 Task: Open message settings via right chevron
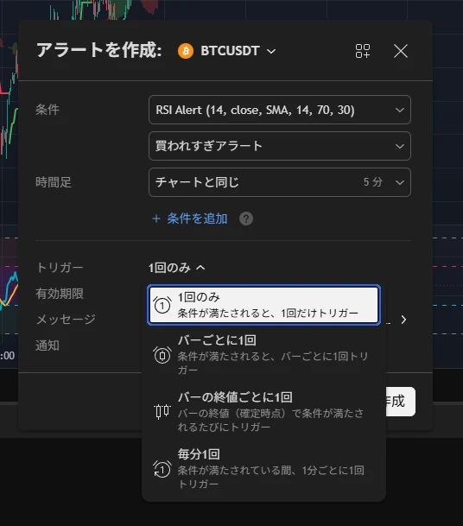pyautogui.click(x=403, y=320)
